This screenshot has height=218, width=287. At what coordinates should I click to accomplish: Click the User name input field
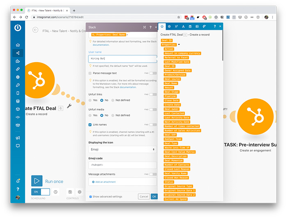tap(123, 58)
